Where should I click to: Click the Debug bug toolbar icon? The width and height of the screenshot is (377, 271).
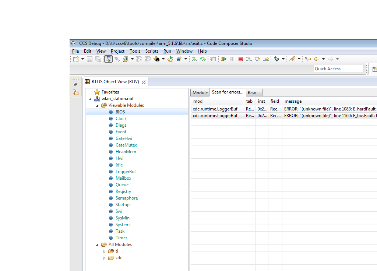click(x=277, y=59)
